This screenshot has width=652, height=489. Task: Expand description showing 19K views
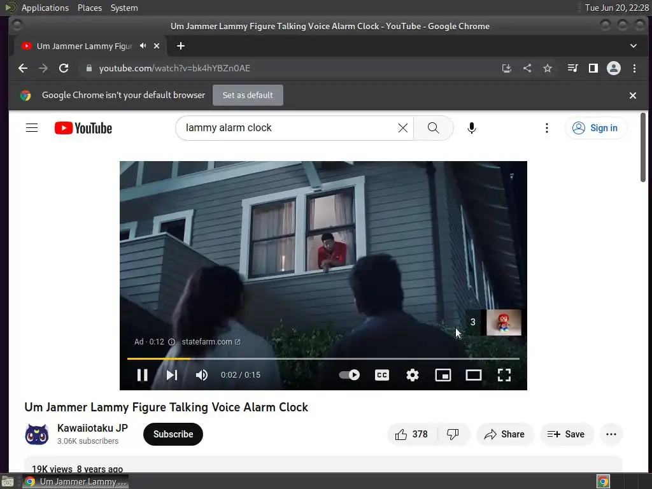(323, 465)
